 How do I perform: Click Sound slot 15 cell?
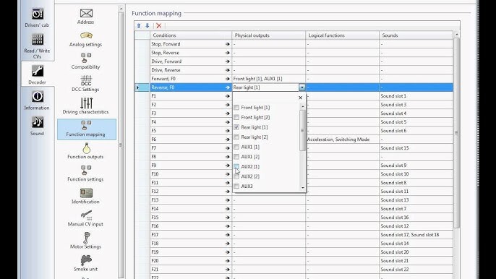coord(416,148)
